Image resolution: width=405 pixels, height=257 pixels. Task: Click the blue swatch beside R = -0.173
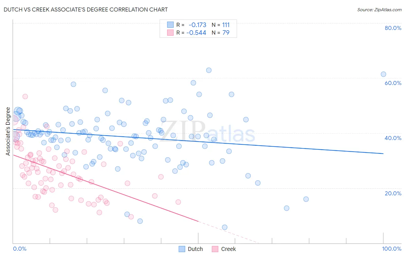170,25
